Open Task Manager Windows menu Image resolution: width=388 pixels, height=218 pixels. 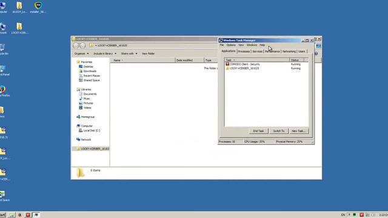(252, 45)
